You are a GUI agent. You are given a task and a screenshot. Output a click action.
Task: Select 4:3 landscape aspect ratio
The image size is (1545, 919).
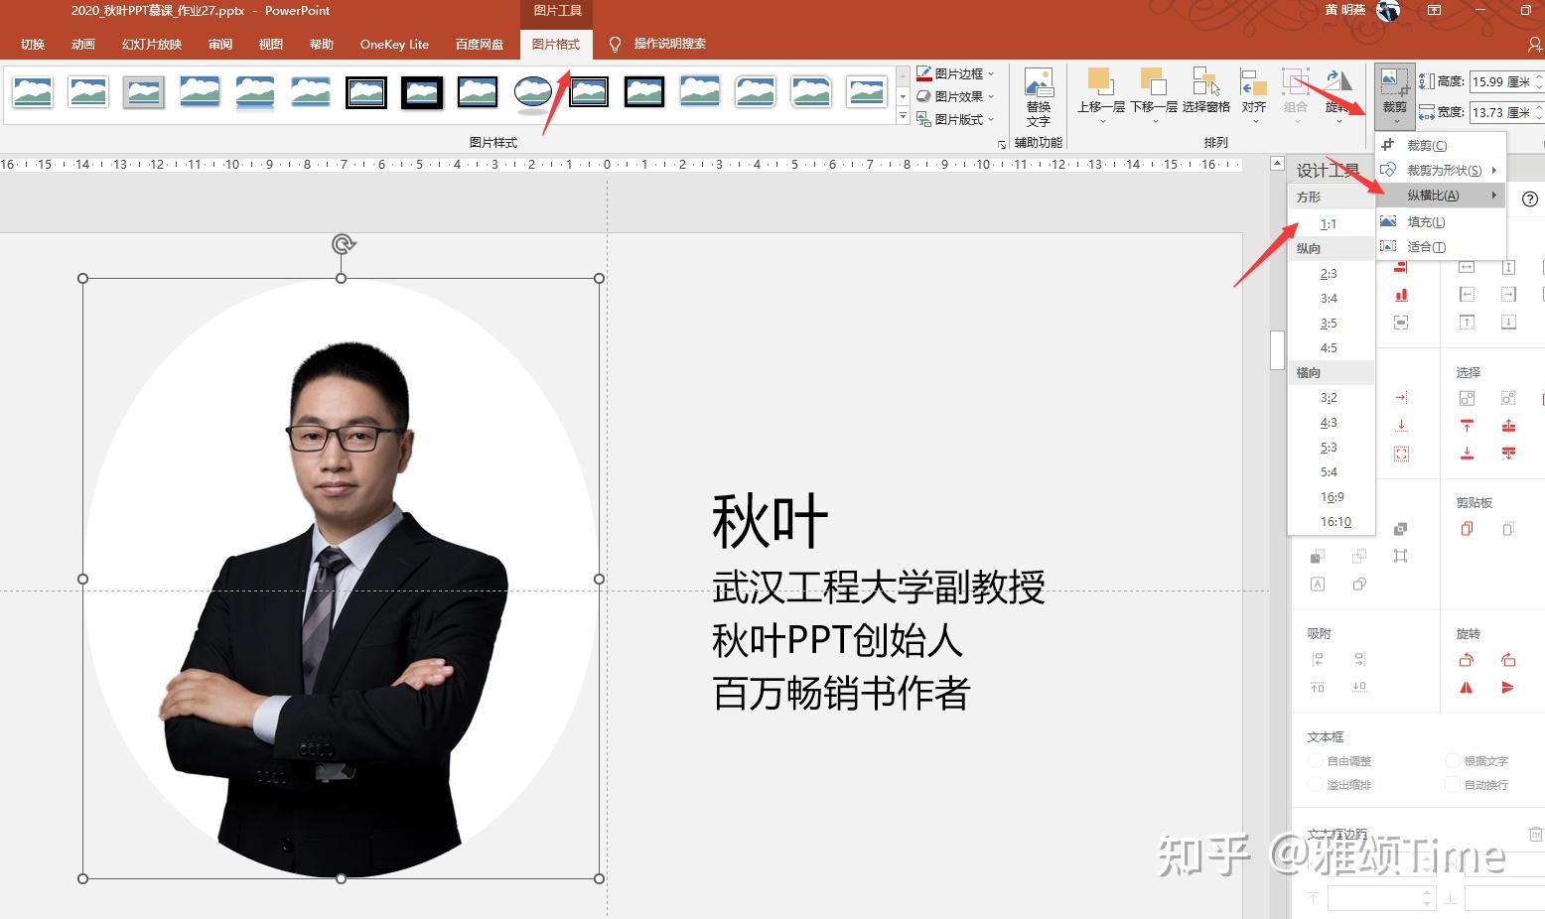pos(1331,423)
